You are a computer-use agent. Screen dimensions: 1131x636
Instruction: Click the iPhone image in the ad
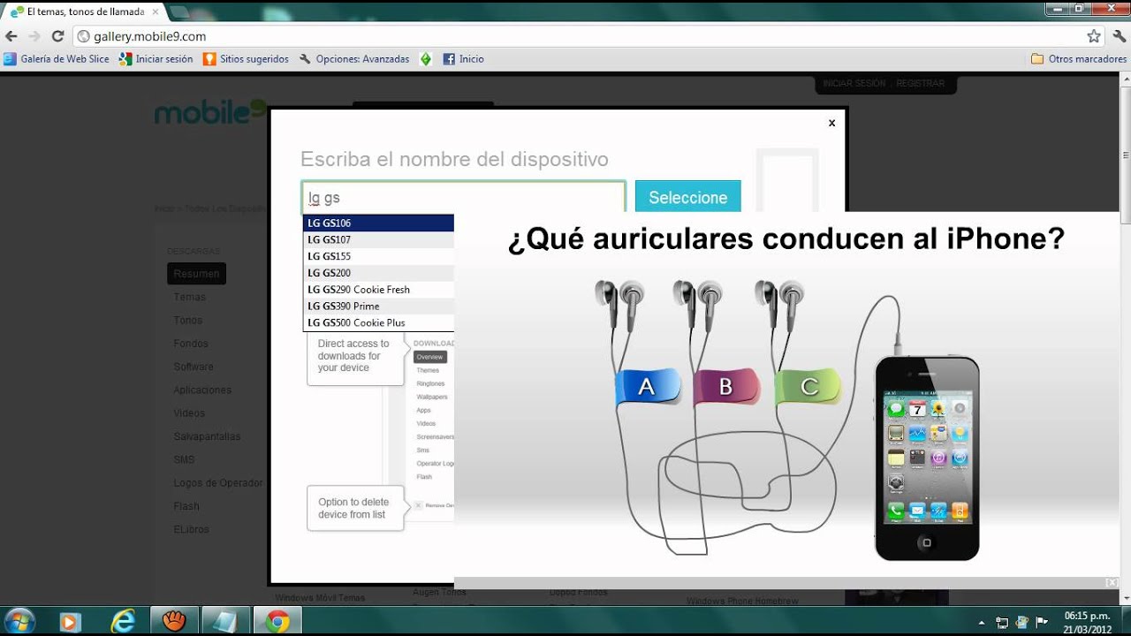[927, 458]
